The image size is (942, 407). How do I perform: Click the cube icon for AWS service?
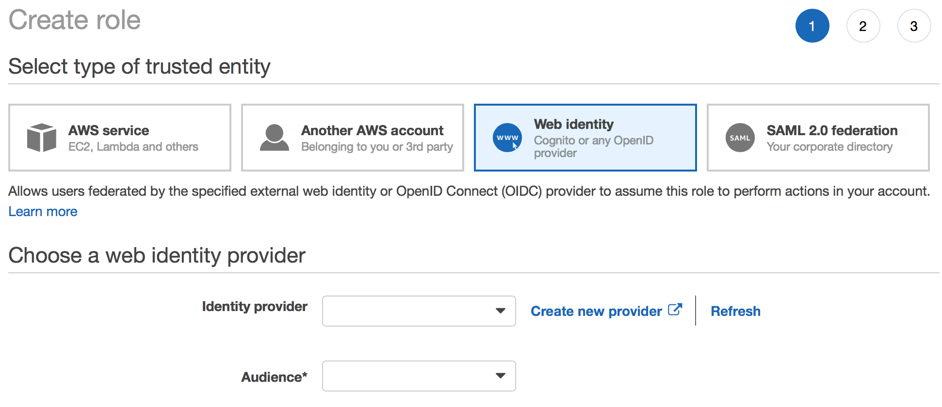coord(42,138)
